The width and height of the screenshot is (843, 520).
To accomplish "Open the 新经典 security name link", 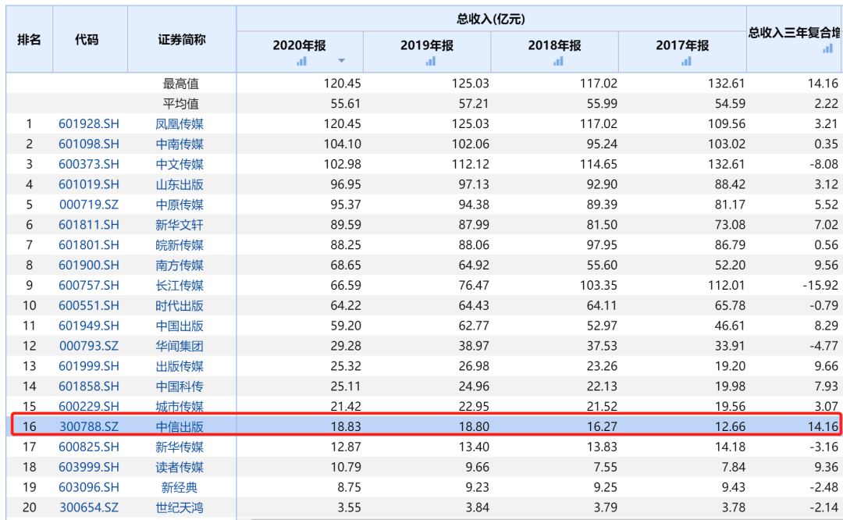I will (180, 487).
